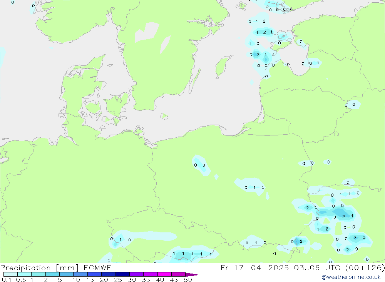
Task: Click the 'Precipitation [mm]' title text
Action: click(x=39, y=268)
